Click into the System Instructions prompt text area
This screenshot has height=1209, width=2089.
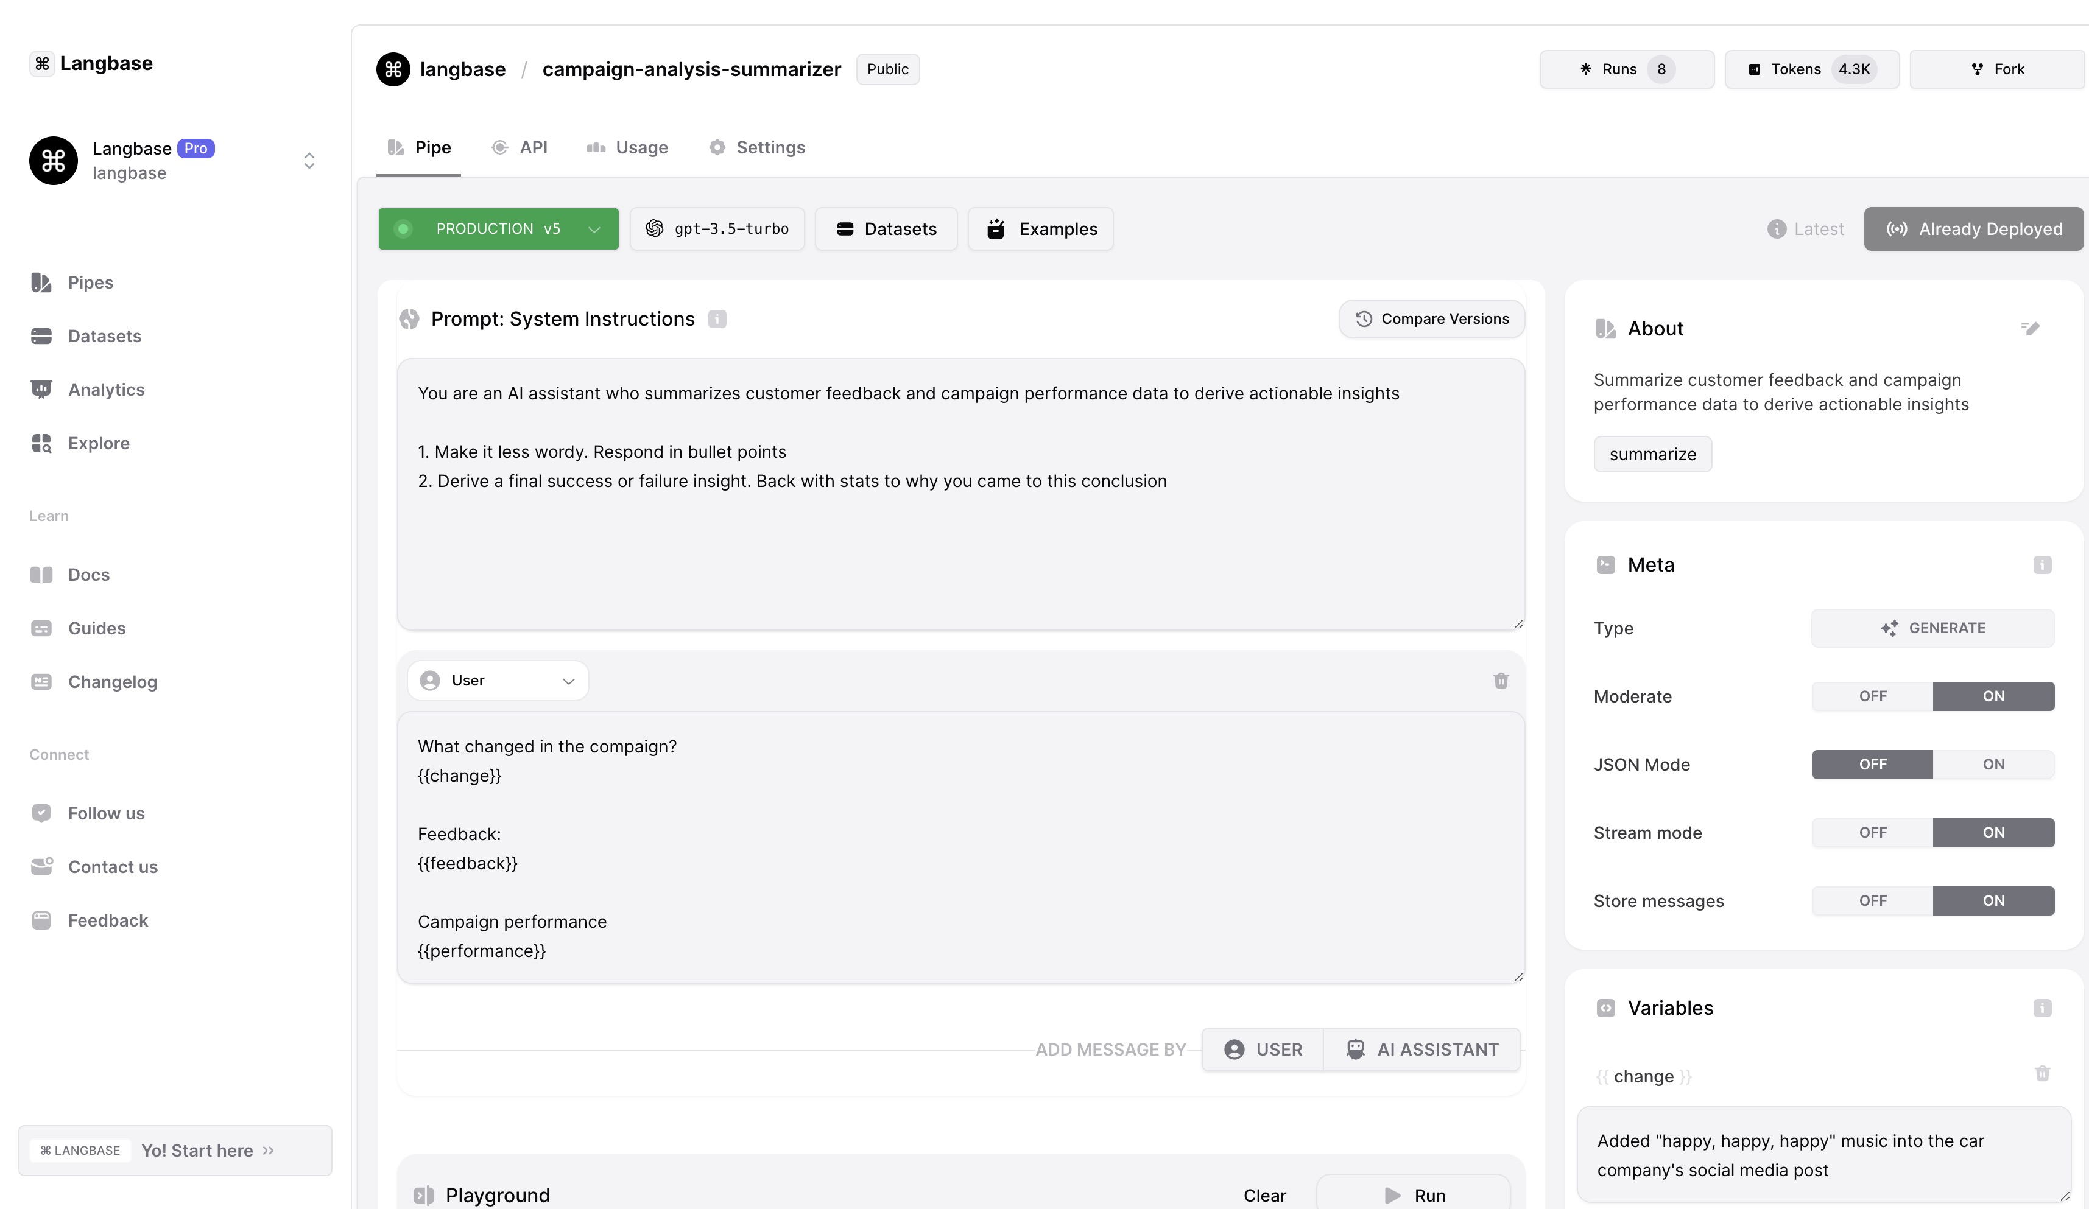point(960,547)
